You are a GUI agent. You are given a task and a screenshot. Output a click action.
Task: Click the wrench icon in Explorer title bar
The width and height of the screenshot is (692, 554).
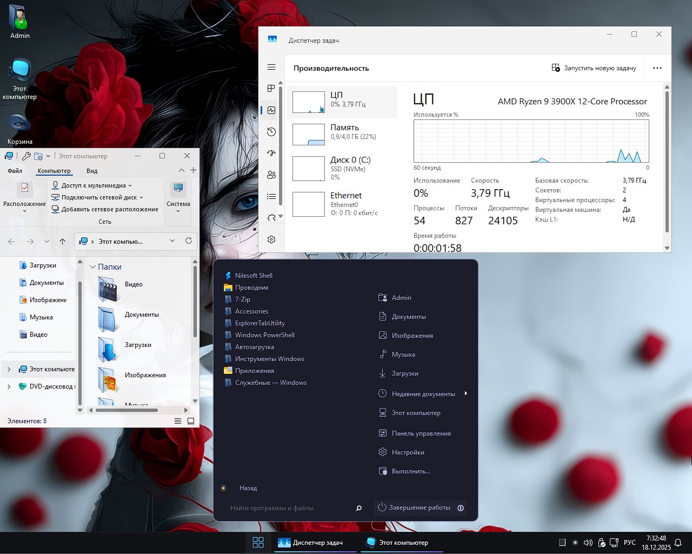pos(25,156)
